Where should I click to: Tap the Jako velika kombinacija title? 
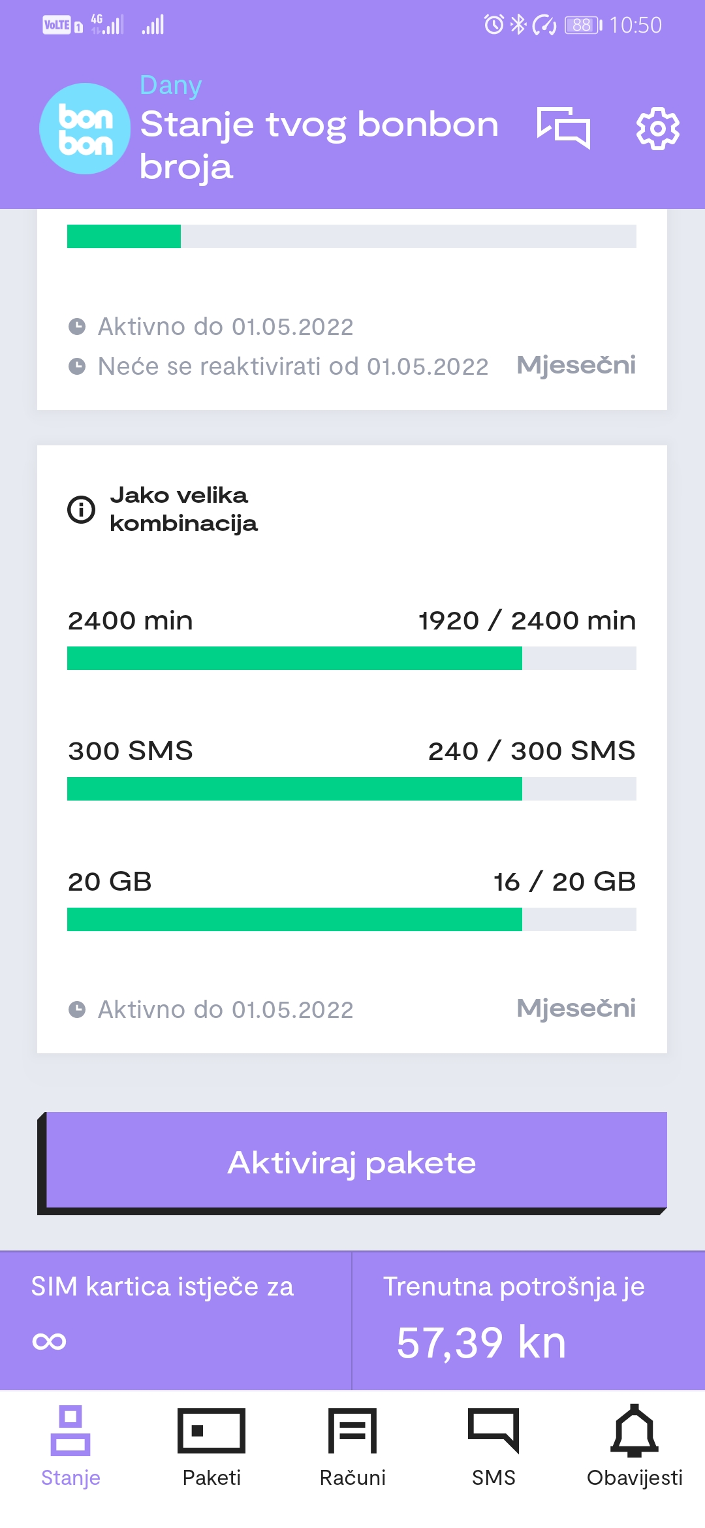pos(183,509)
